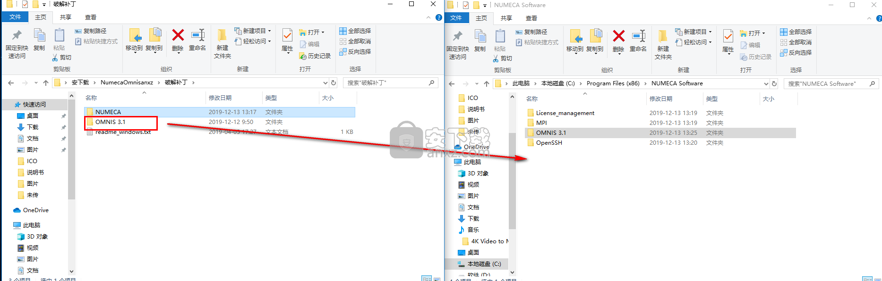Screen dimensions: 882x281
Task: Click 全部选择 in left window ribbon
Action: [355, 31]
